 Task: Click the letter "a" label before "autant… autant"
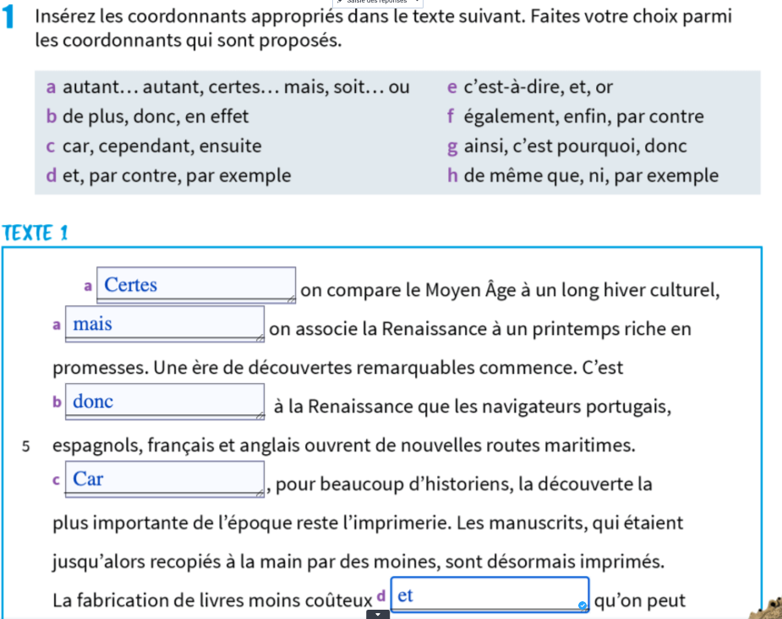tap(51, 86)
